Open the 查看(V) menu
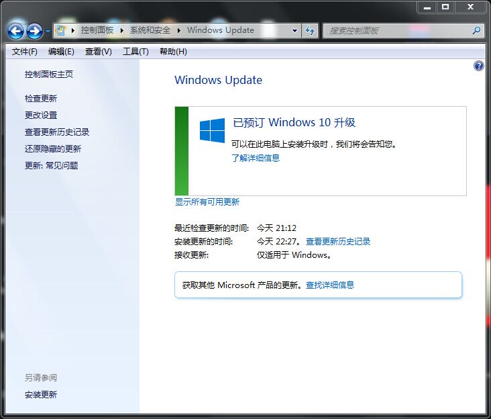Viewport: 491px width, 419px height. (x=99, y=52)
